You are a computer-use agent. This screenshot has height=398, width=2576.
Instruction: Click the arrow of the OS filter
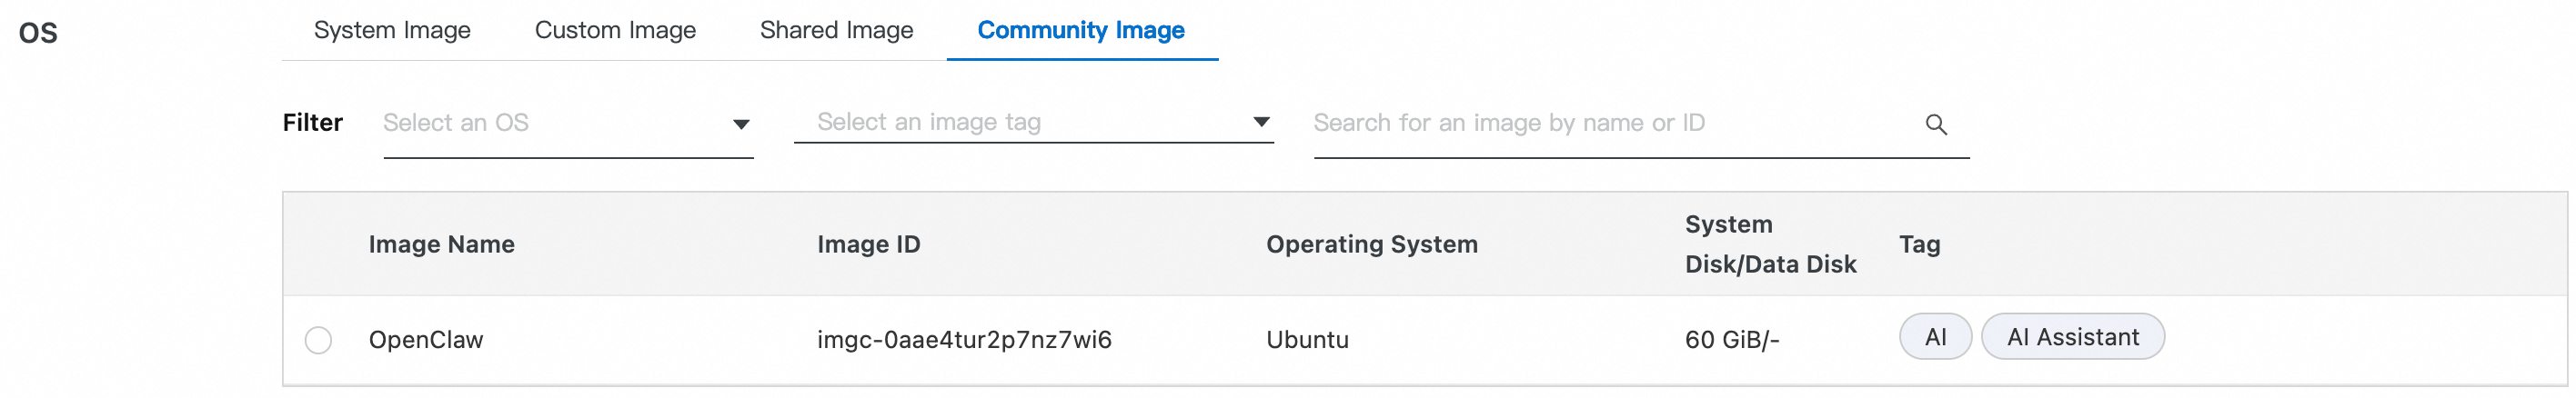click(x=741, y=124)
